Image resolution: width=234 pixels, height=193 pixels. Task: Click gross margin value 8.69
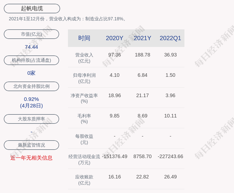(x=142, y=116)
